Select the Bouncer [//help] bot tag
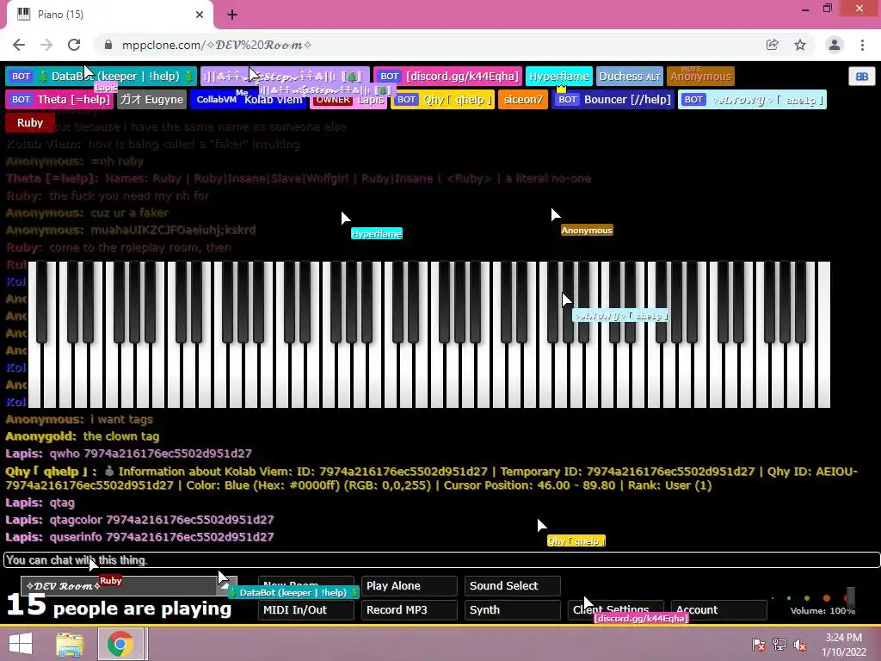Viewport: 881px width, 661px height. (x=613, y=100)
